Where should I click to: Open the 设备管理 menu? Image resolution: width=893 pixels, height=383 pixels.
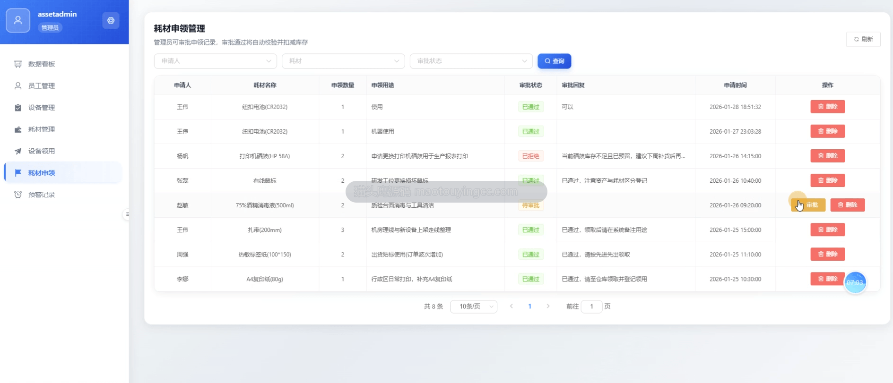pos(63,107)
